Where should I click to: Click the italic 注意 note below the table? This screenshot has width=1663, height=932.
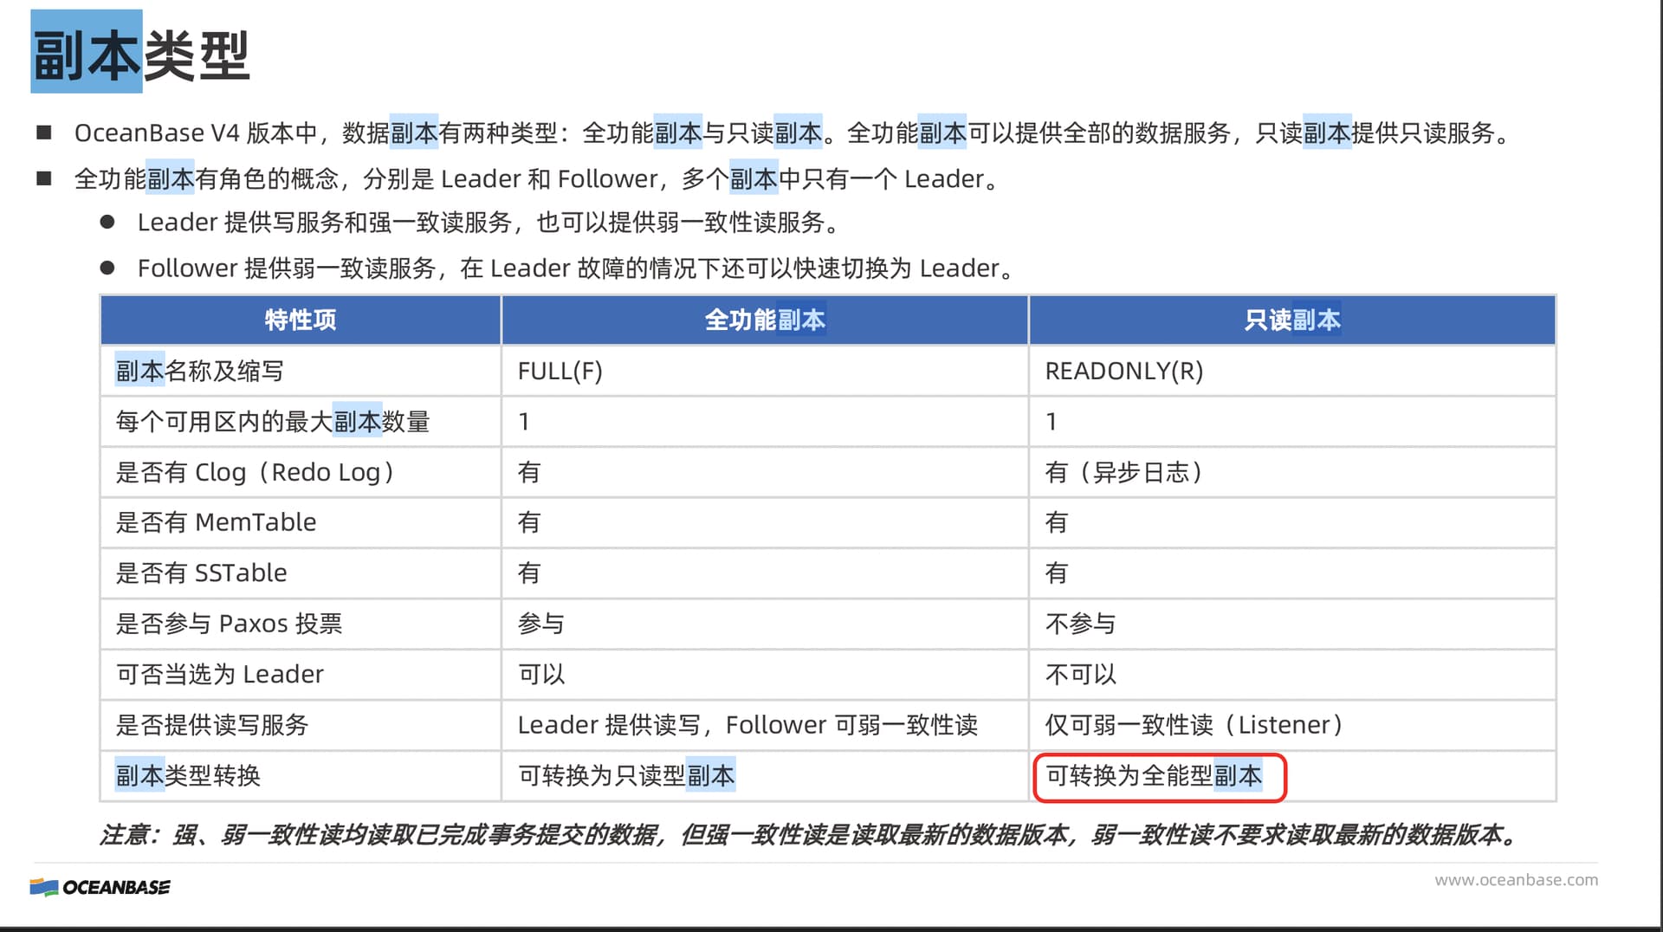(x=810, y=835)
